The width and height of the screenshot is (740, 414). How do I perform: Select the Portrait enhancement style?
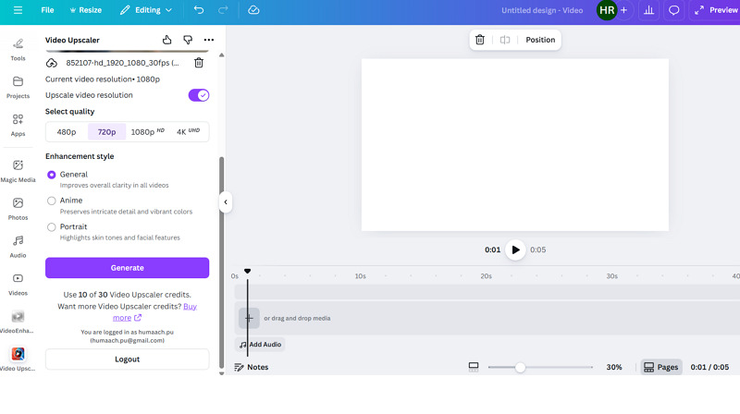(x=52, y=226)
